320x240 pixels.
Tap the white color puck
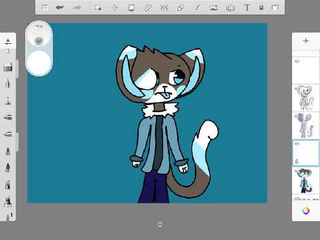(39, 62)
